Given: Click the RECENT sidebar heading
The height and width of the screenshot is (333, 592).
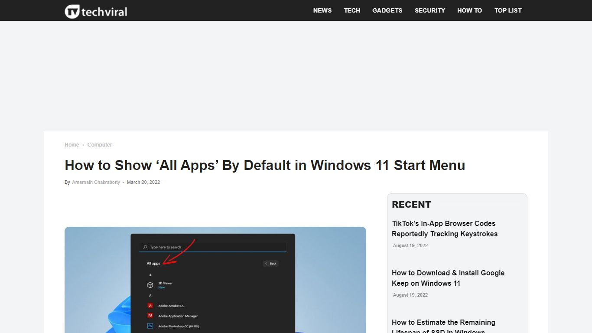Looking at the screenshot, I should 411,205.
